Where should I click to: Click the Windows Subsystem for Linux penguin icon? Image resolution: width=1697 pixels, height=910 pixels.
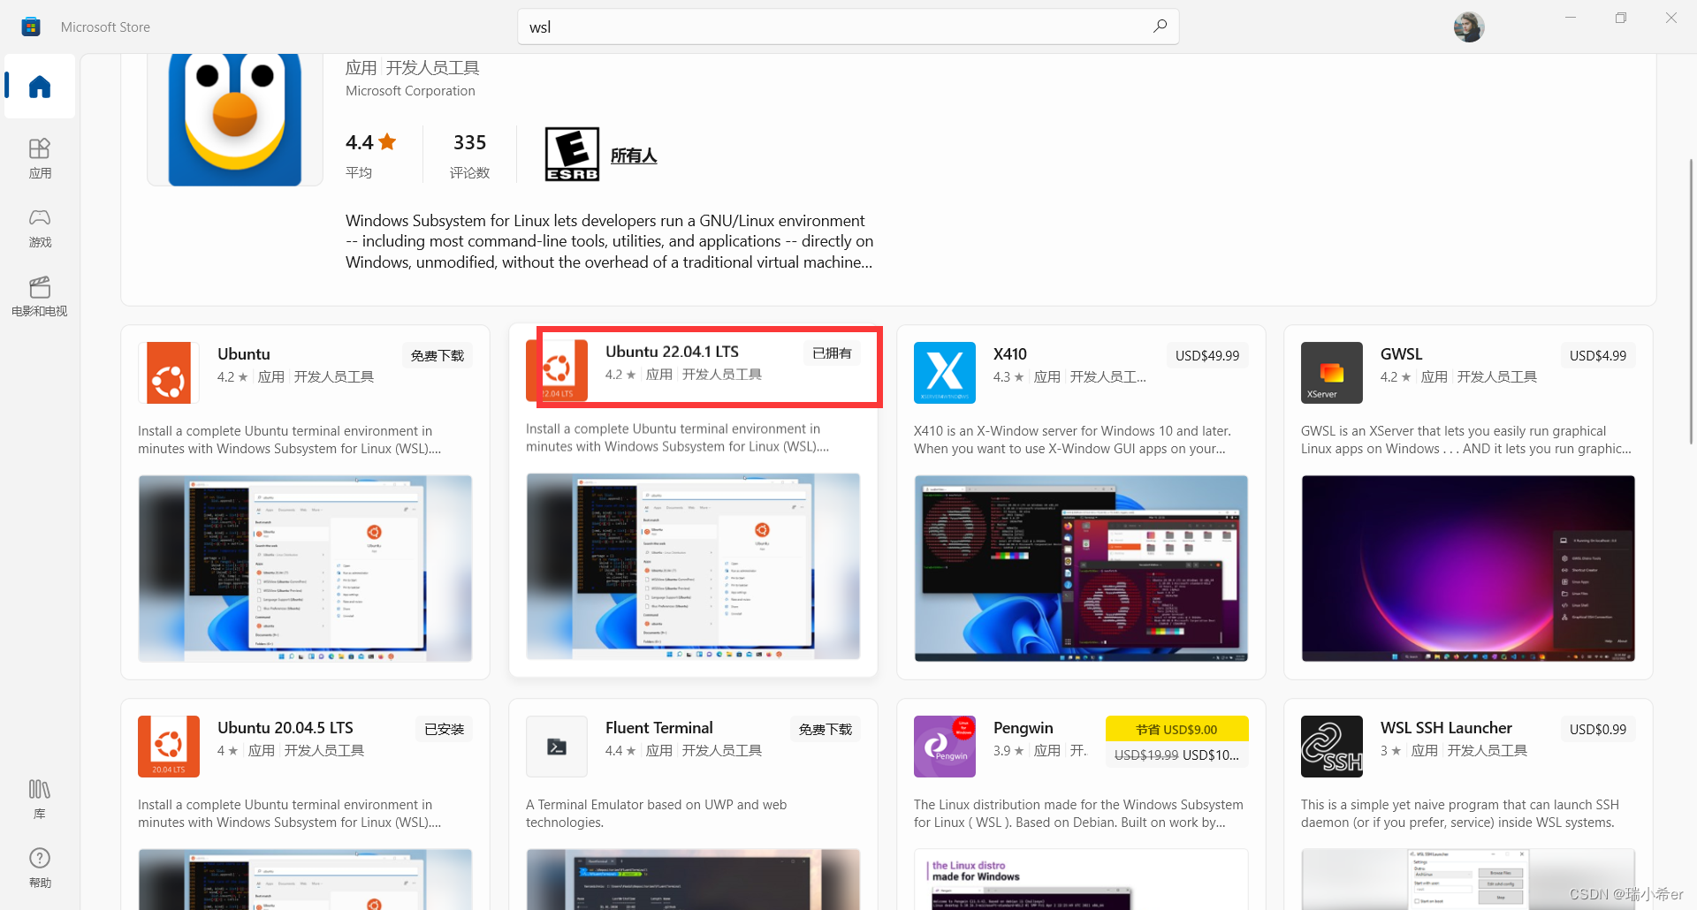tap(235, 120)
